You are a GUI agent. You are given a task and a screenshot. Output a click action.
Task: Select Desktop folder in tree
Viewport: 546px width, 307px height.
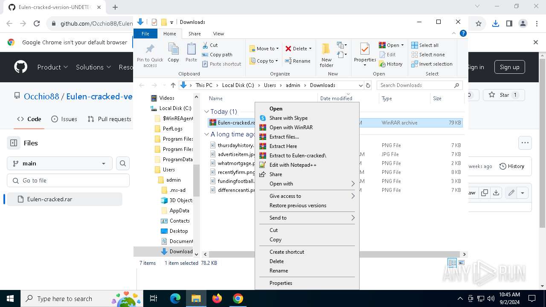(174, 231)
